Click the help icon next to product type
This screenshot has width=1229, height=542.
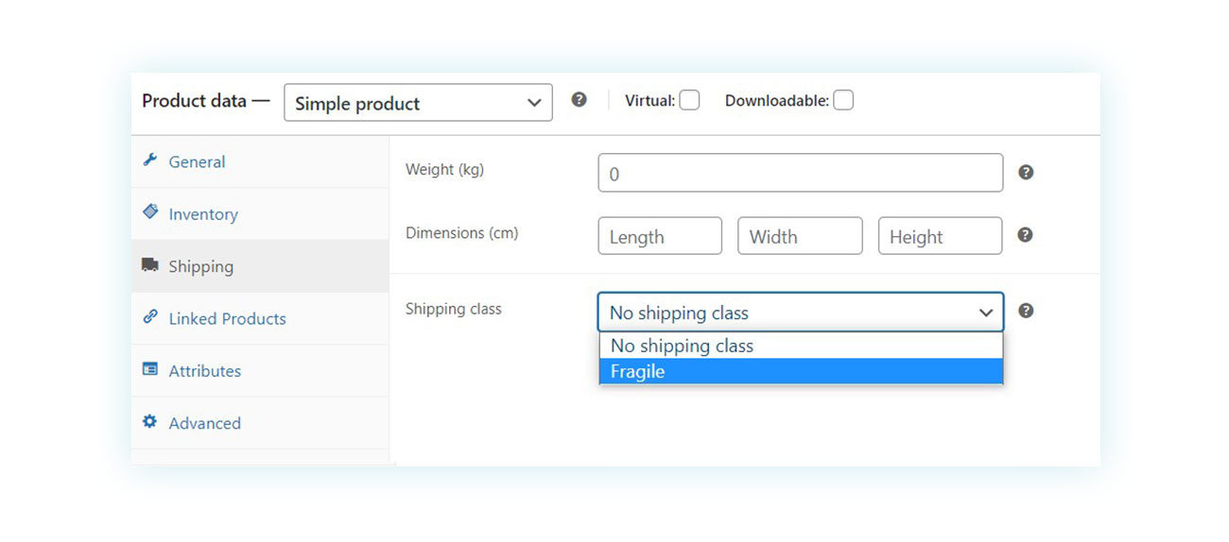pyautogui.click(x=579, y=99)
